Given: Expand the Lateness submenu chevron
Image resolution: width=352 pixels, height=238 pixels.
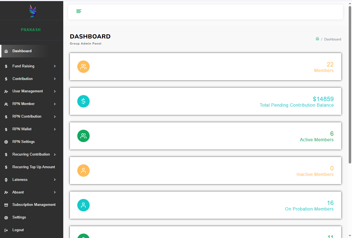Looking at the screenshot, I should [55, 180].
